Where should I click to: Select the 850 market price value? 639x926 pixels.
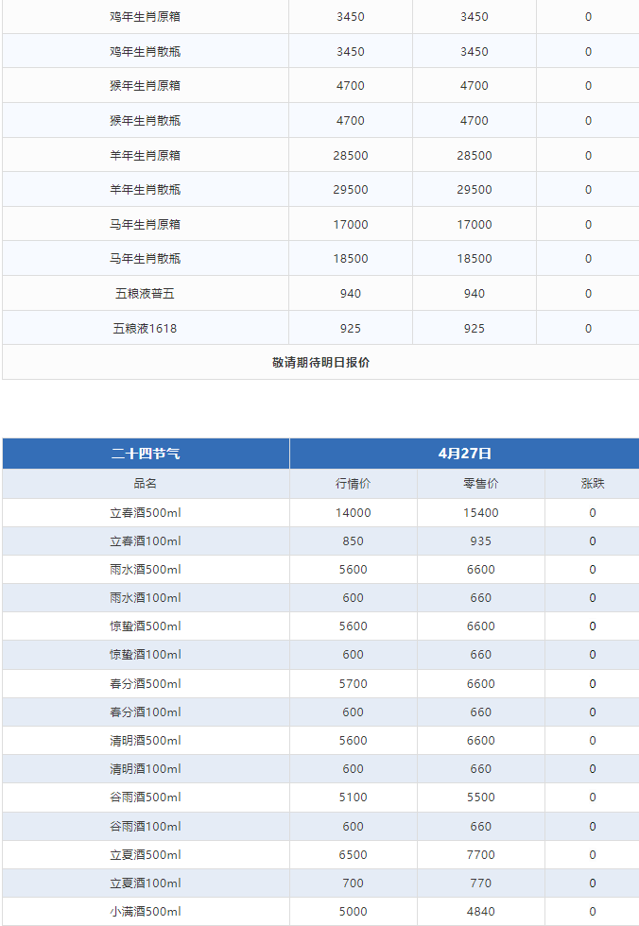click(354, 540)
